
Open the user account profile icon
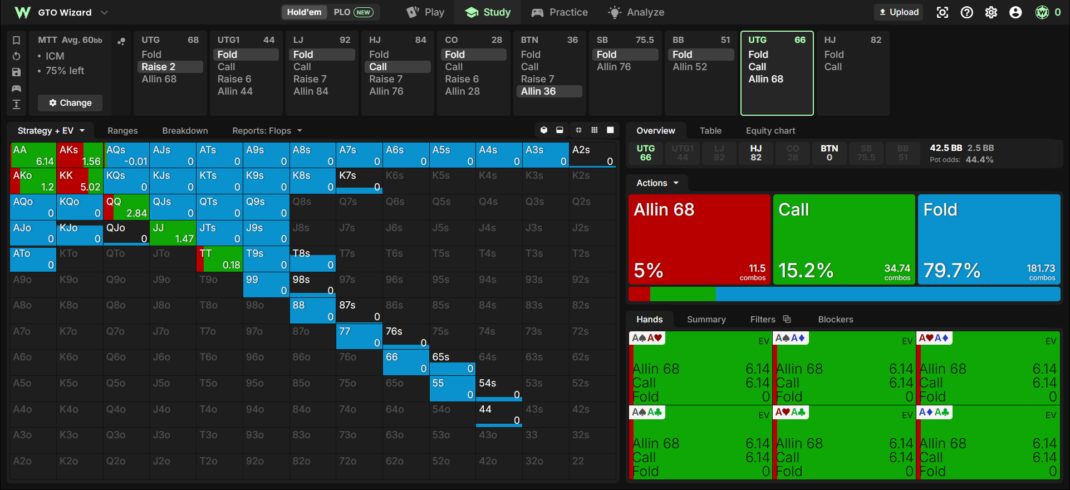click(x=1016, y=12)
